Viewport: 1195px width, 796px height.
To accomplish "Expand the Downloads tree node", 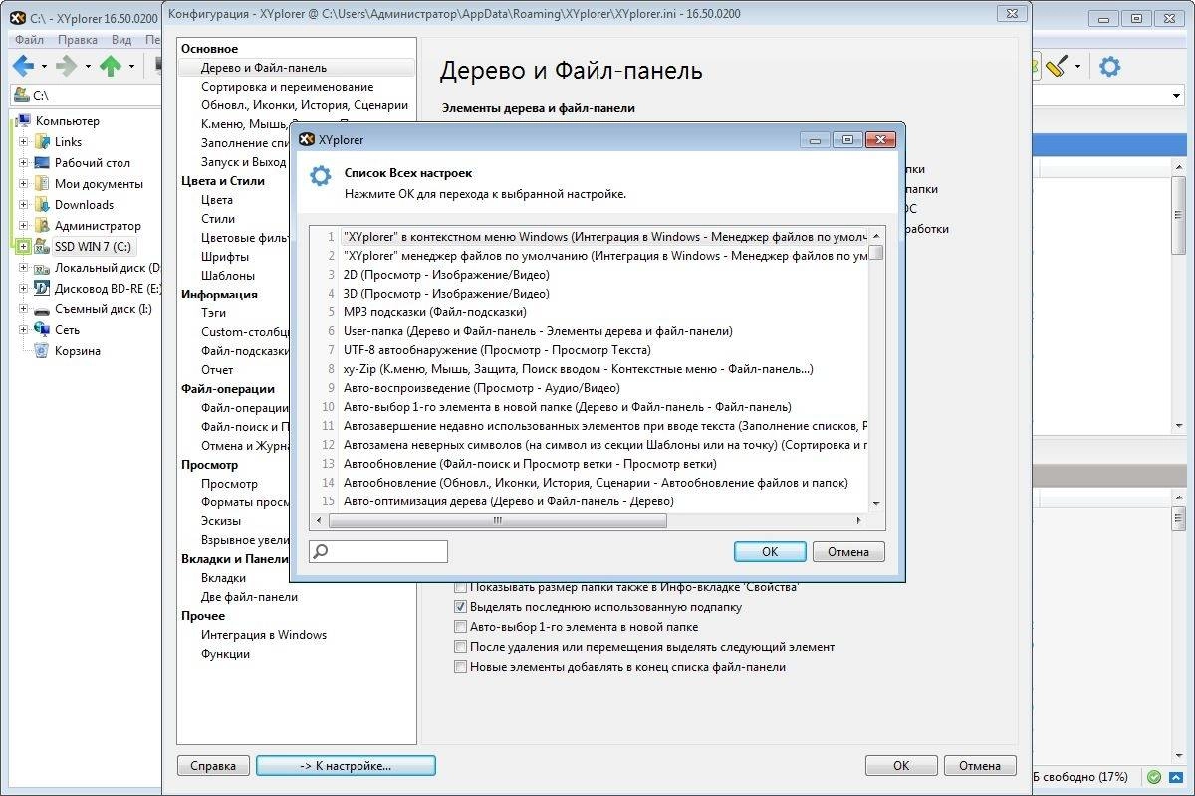I will (24, 205).
